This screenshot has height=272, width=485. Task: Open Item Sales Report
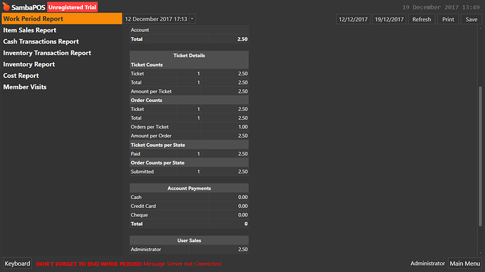point(30,30)
